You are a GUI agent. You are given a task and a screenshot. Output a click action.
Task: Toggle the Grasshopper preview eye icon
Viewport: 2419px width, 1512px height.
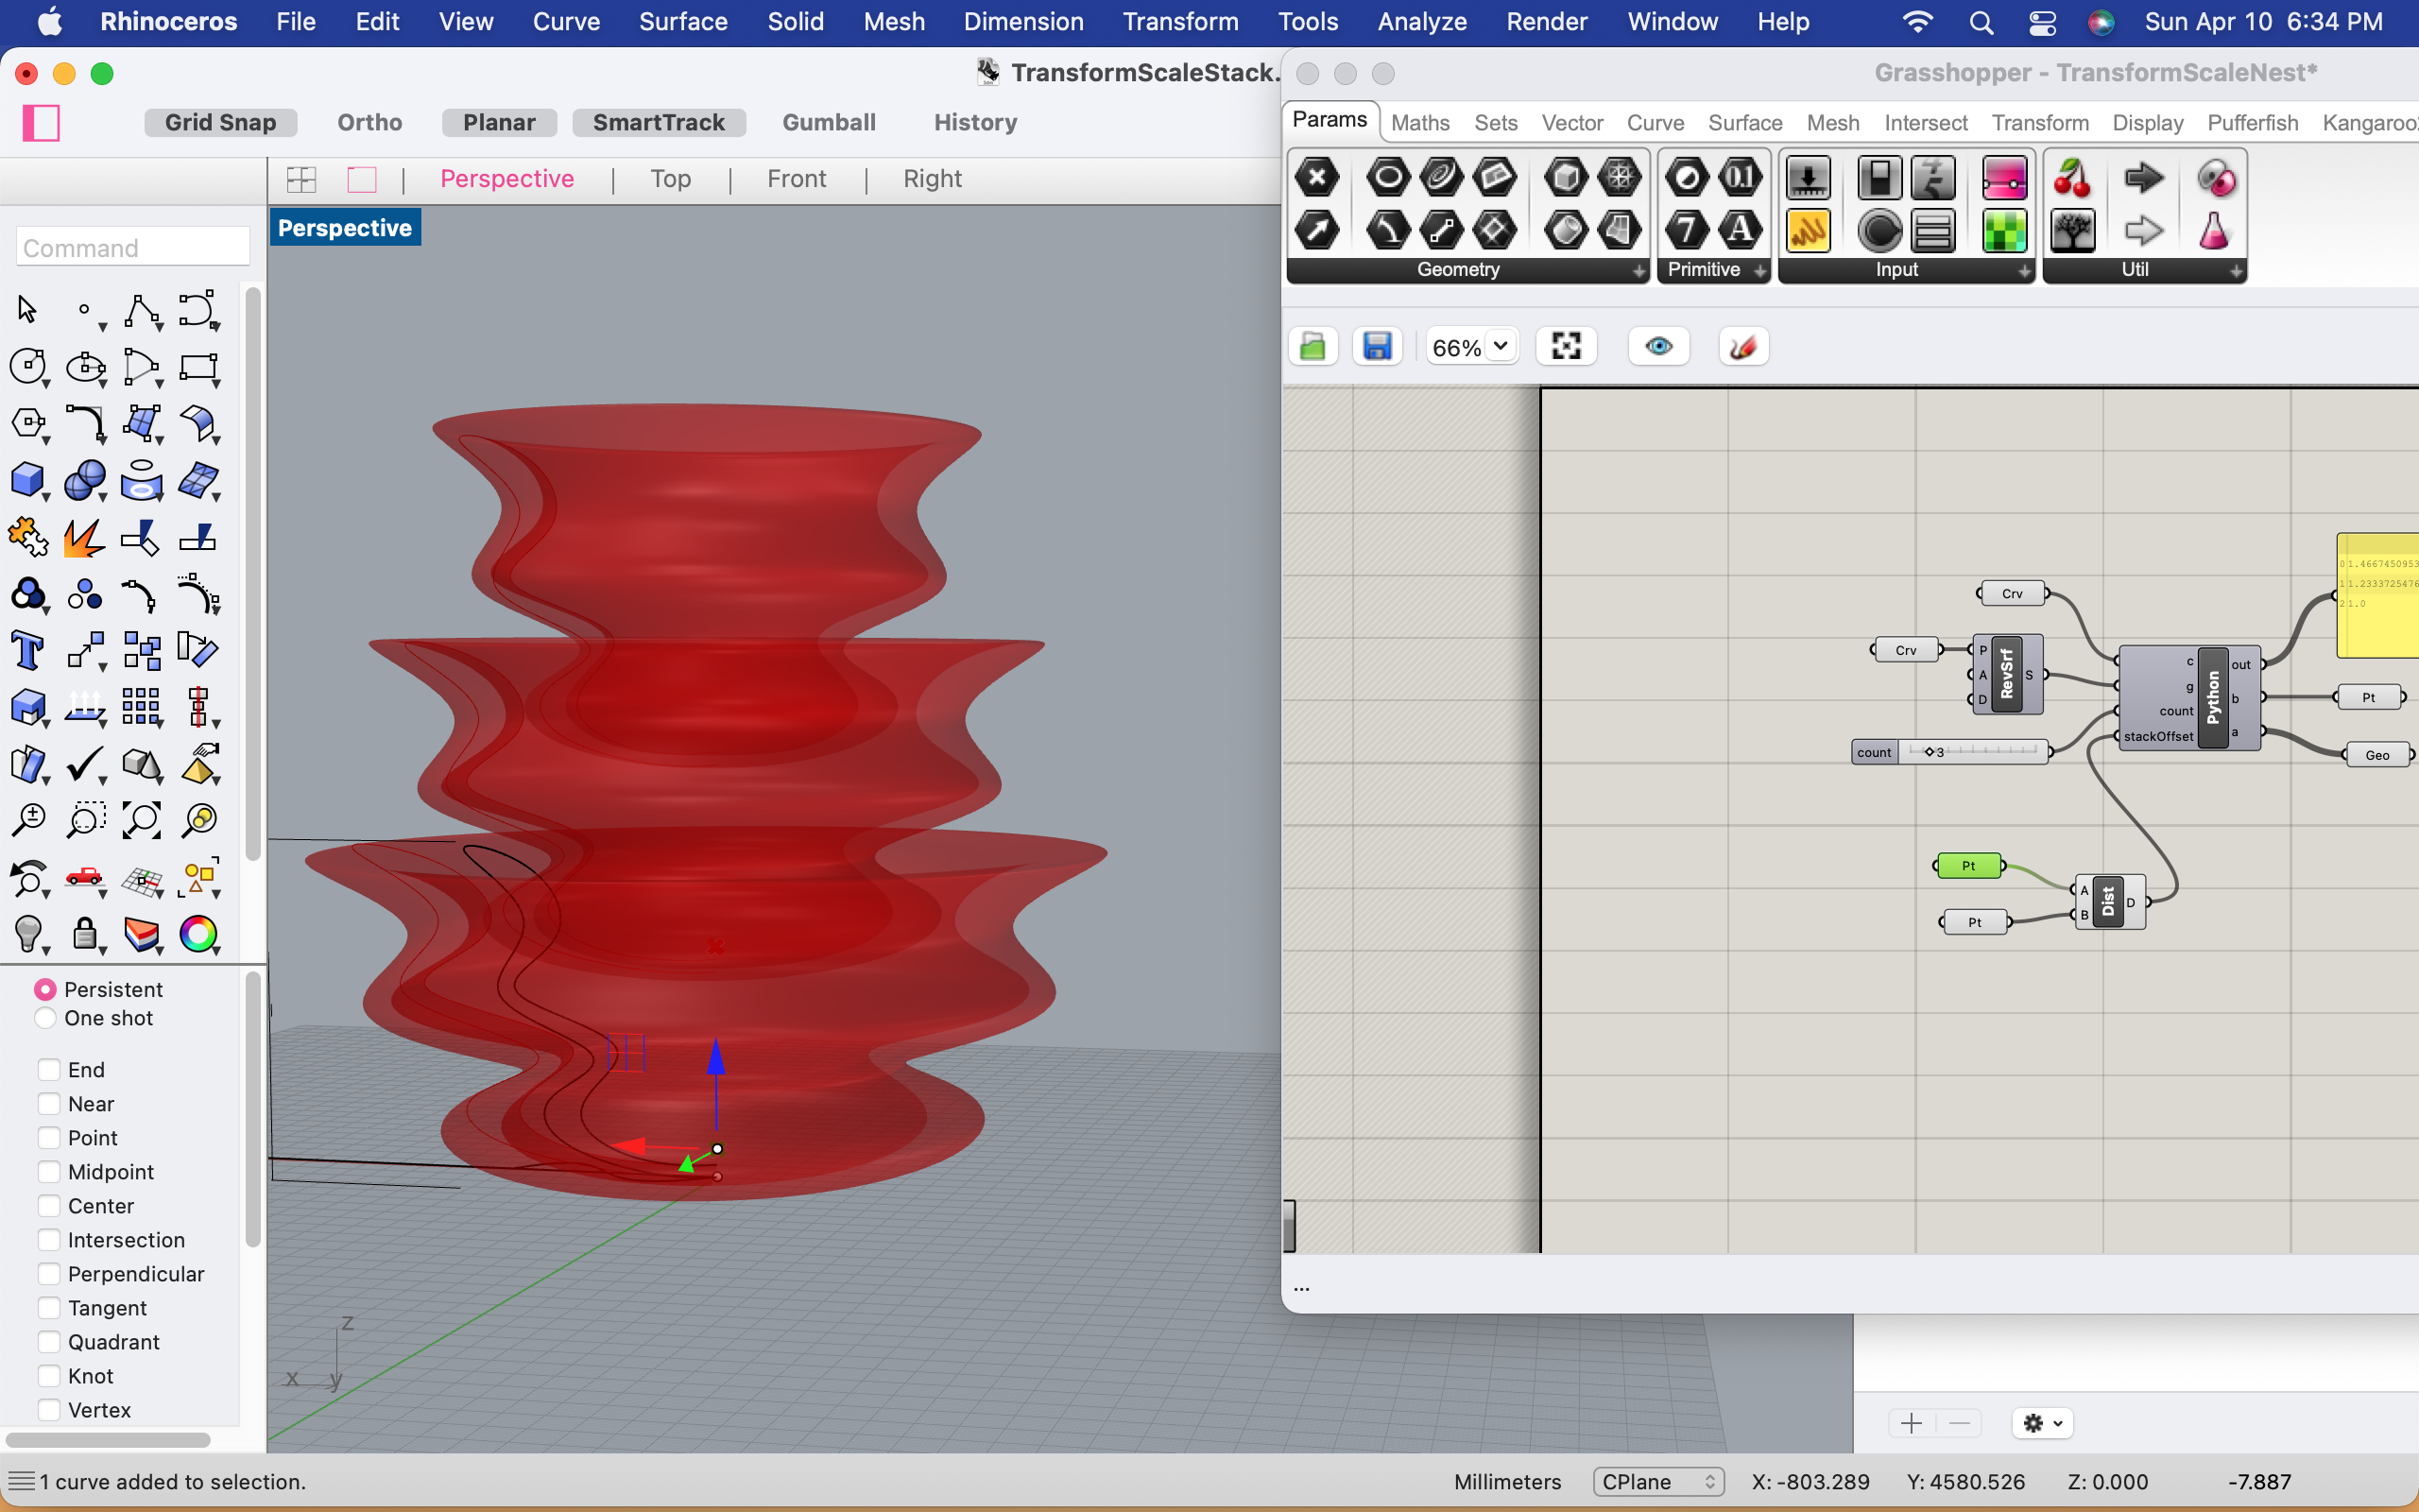coord(1658,347)
